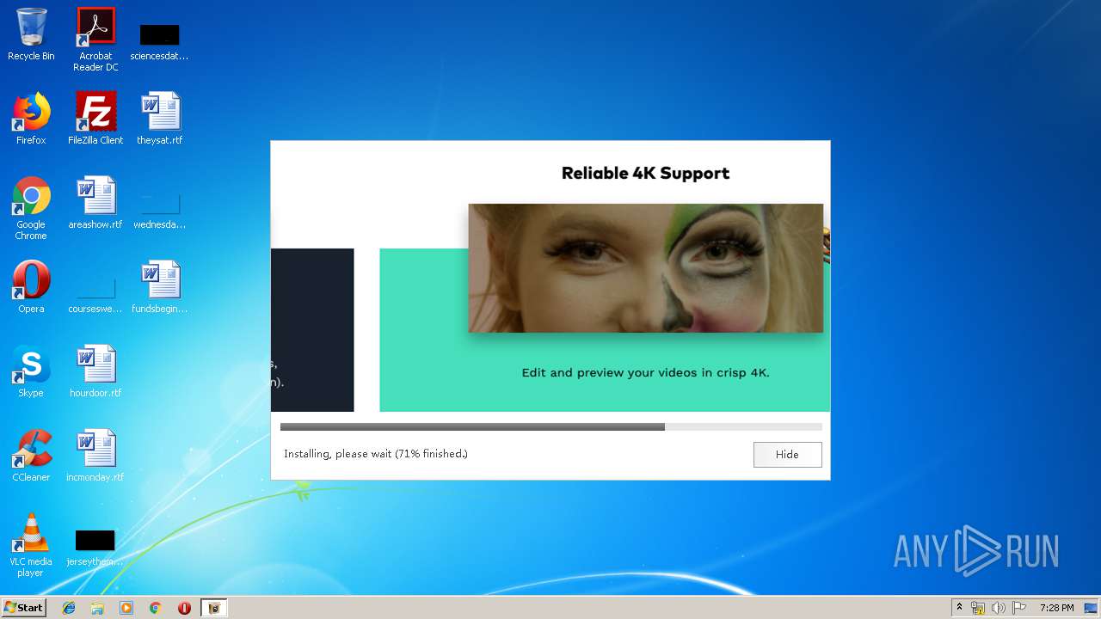Select the CCleaner desktop shortcut
1101x619 pixels.
tap(31, 456)
